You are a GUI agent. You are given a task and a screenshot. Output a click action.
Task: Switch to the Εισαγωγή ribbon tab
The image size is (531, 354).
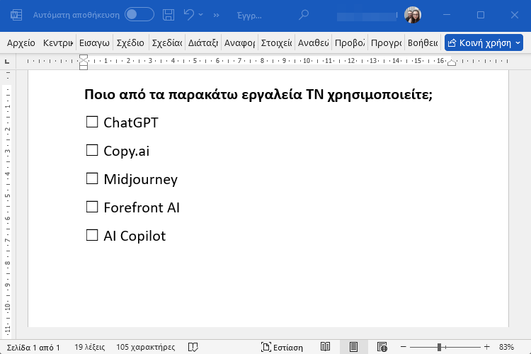(x=94, y=43)
